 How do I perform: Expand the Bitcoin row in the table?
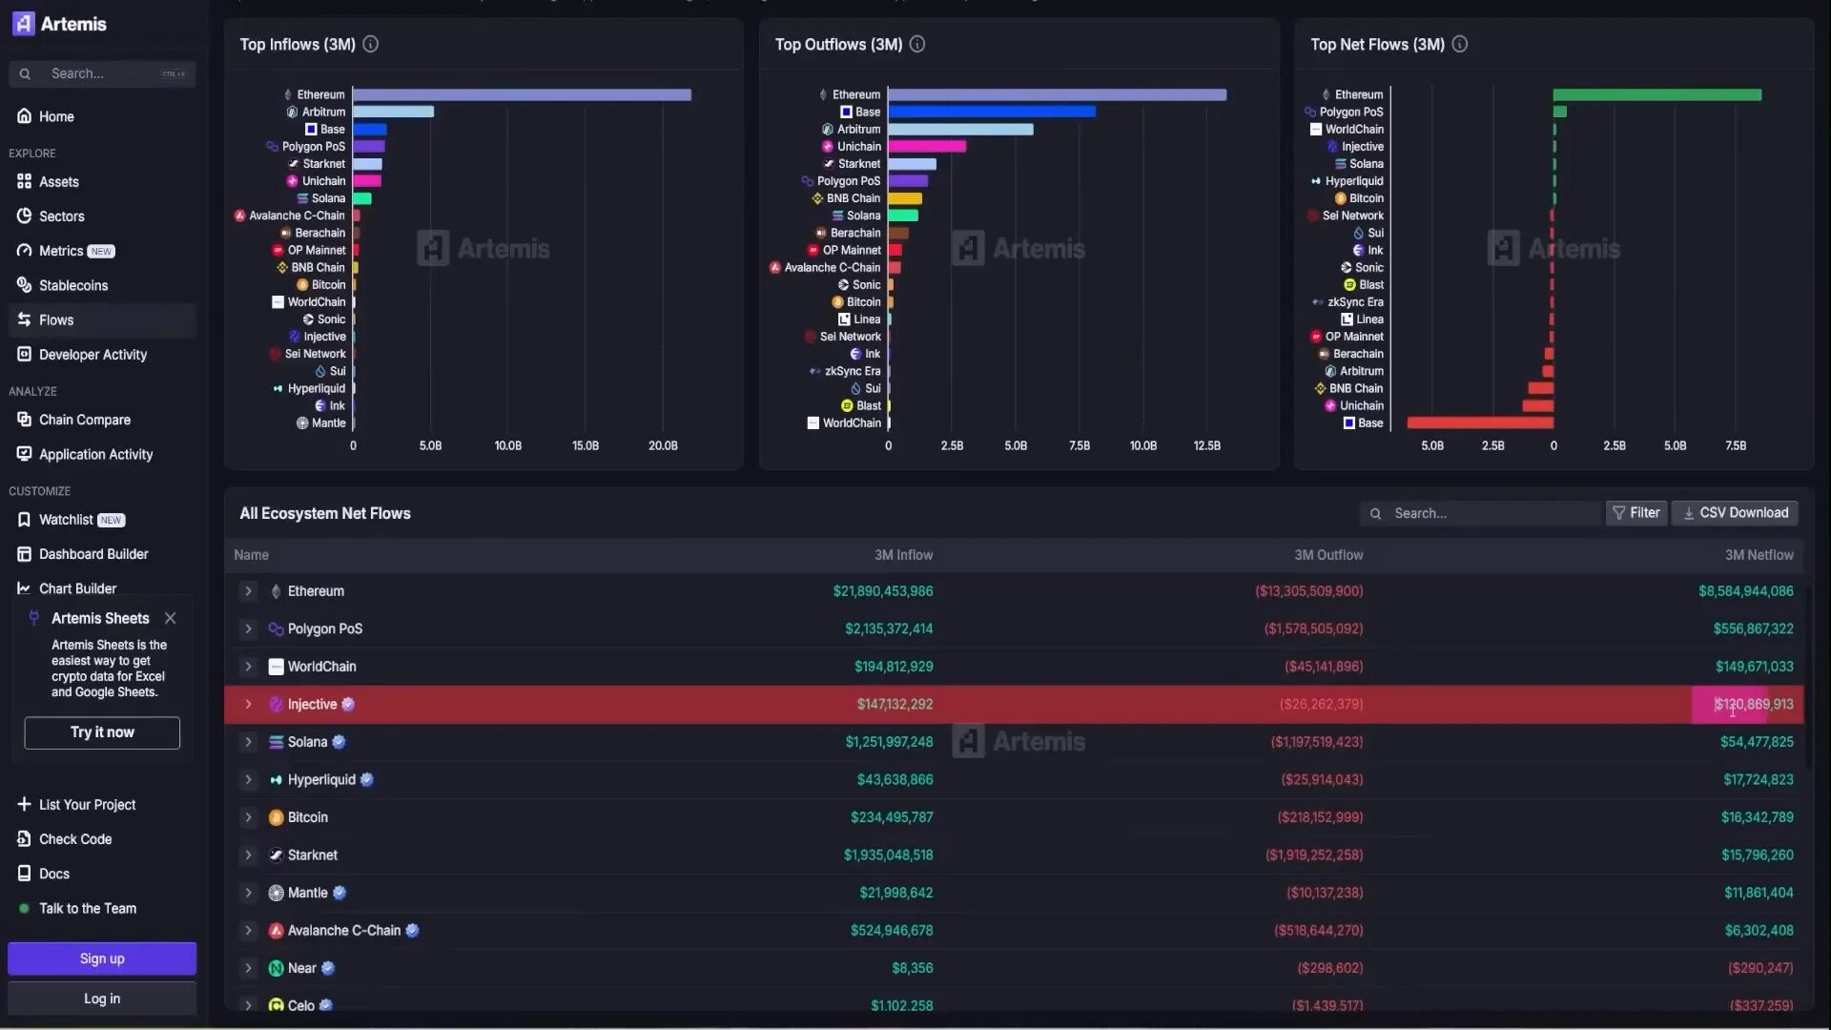(x=248, y=817)
